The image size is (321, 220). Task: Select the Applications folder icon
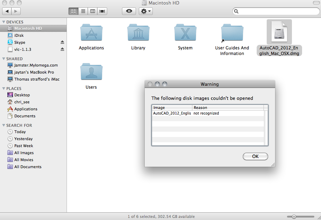pos(91,32)
